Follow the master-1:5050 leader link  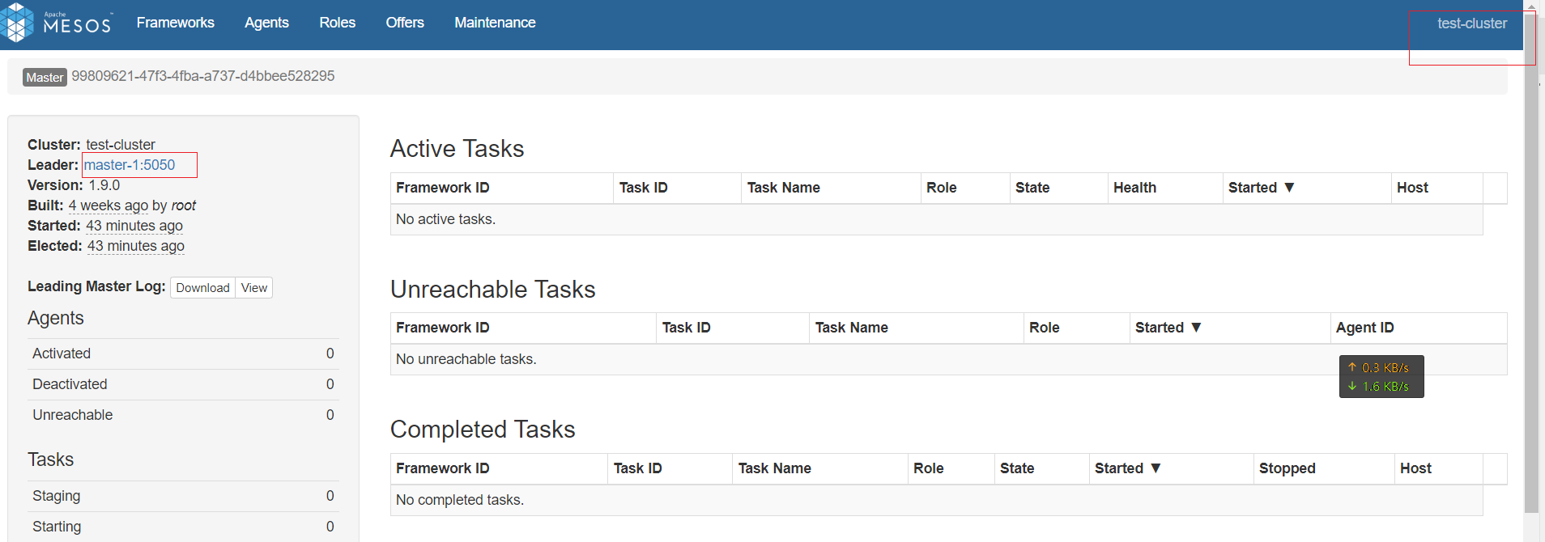pyautogui.click(x=130, y=165)
